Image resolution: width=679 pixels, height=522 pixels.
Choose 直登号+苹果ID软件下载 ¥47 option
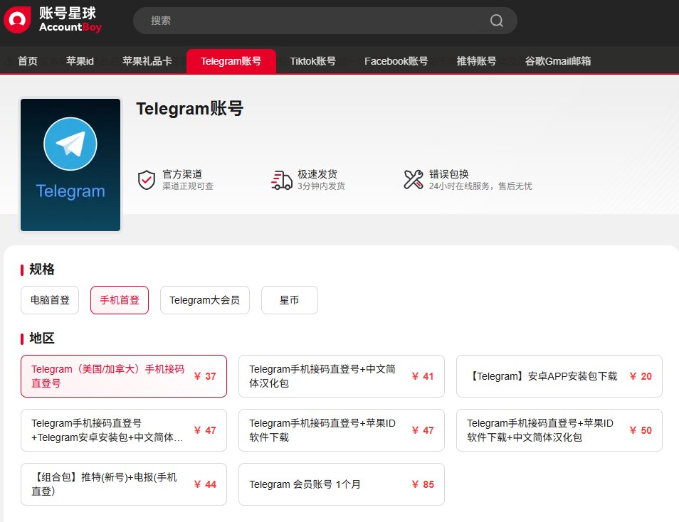point(342,430)
